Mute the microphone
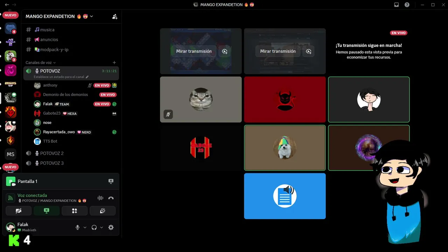448x252 pixels. point(78,227)
